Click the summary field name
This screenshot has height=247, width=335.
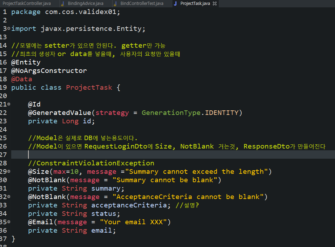point(106,188)
